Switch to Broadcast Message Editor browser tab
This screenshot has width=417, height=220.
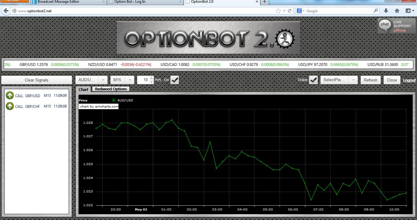click(x=69, y=2)
